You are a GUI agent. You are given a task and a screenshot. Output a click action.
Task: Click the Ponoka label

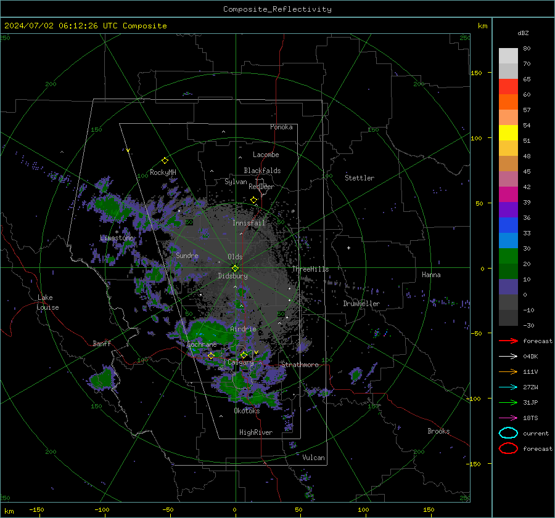[x=281, y=127]
